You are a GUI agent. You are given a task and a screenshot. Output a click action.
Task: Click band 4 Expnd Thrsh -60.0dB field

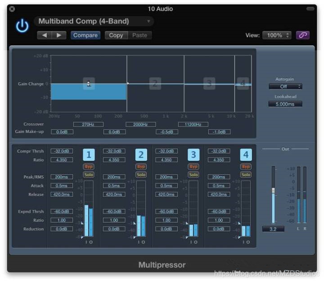pyautogui.click(x=219, y=211)
